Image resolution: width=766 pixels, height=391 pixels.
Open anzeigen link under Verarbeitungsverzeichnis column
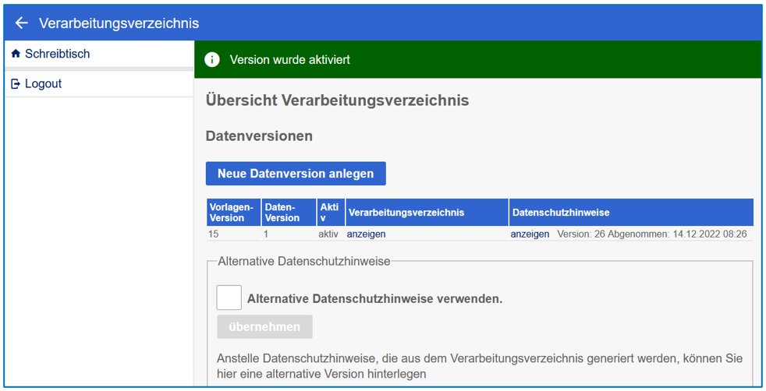[366, 234]
